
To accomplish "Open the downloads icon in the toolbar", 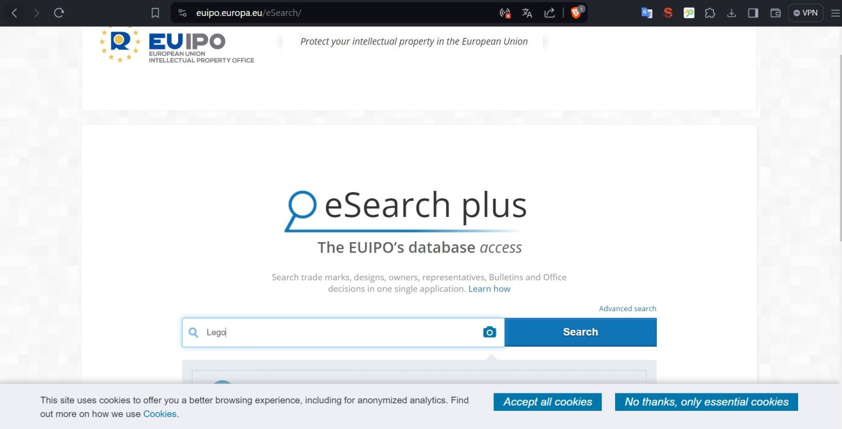I will coord(731,13).
